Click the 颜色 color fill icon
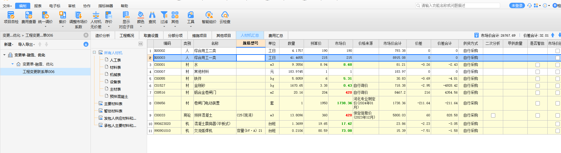Image resolution: width=561 pixels, height=153 pixels. pyautogui.click(x=140, y=15)
